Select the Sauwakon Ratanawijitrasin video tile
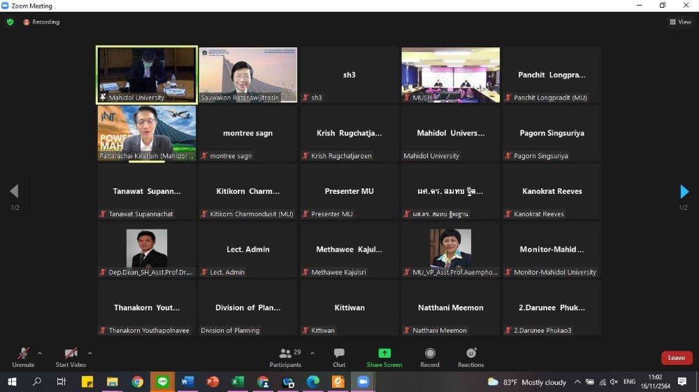This screenshot has height=392, width=699. pyautogui.click(x=248, y=75)
